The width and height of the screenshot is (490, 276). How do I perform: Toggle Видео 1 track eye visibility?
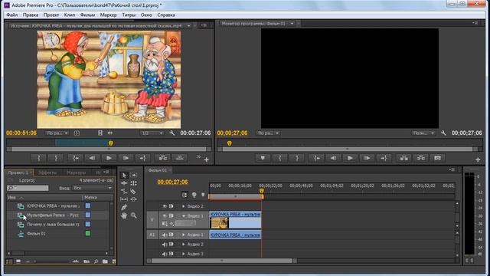pos(165,215)
